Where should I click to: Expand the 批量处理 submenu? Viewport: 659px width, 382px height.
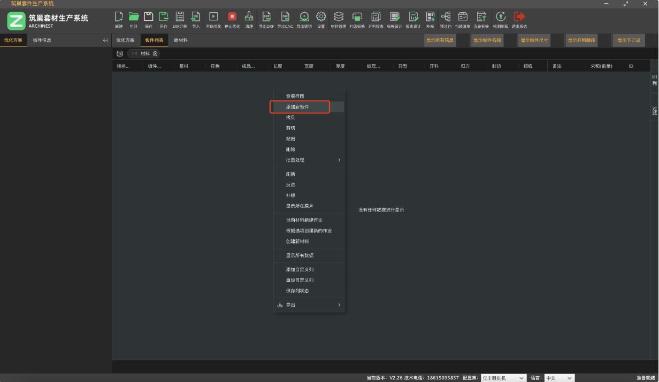coord(309,160)
